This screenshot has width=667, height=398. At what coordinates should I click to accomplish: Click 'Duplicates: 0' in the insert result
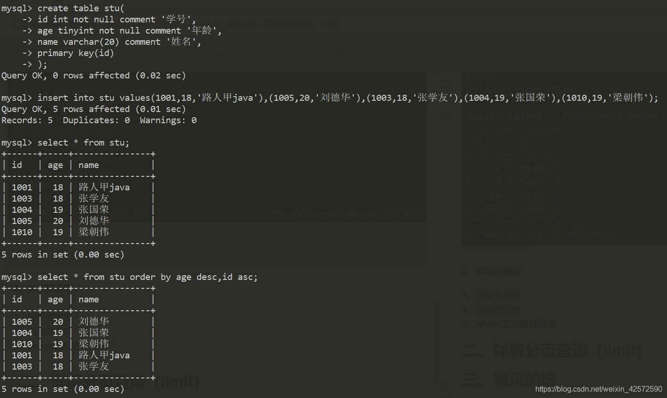(96, 120)
